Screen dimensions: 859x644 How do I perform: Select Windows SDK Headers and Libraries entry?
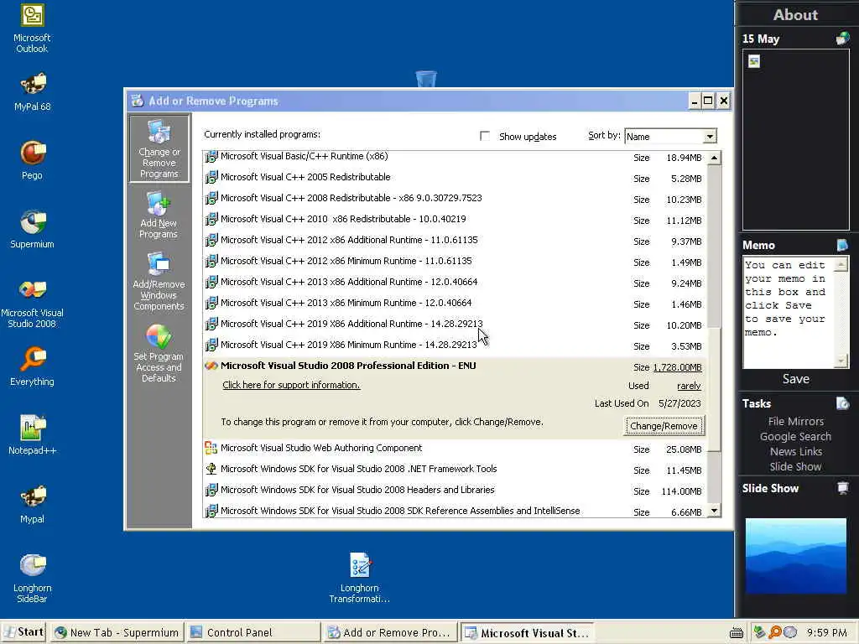click(x=454, y=490)
